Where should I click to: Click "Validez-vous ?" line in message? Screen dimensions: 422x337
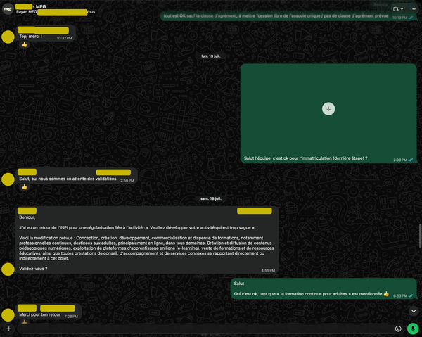(x=33, y=269)
